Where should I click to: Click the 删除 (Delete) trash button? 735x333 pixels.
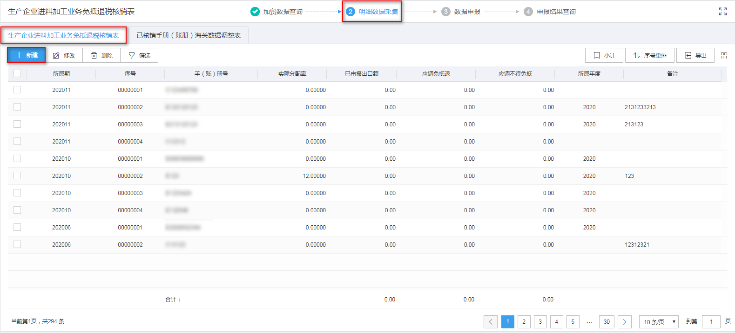pyautogui.click(x=101, y=55)
